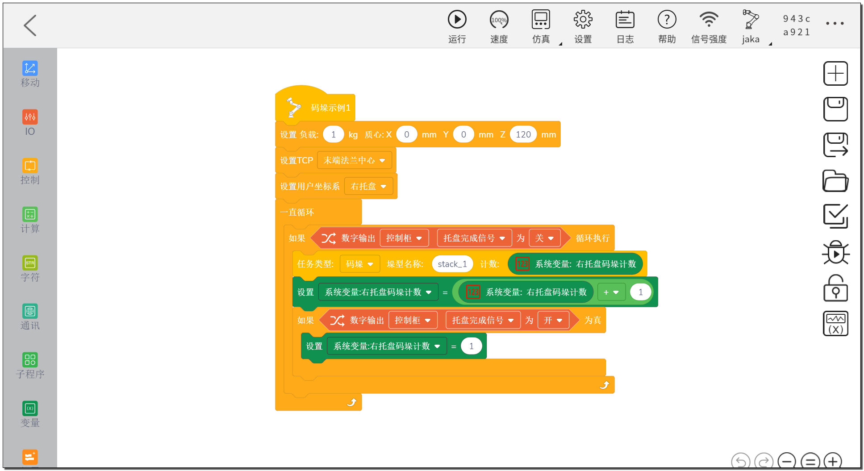
Task: Undo last edit at bottom right
Action: tap(740, 461)
